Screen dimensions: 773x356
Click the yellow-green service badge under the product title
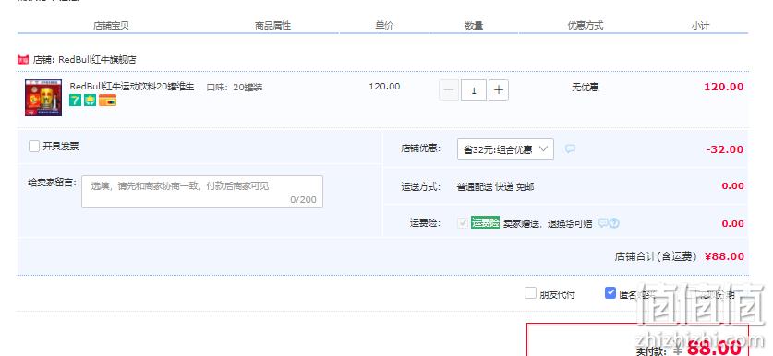coord(91,101)
